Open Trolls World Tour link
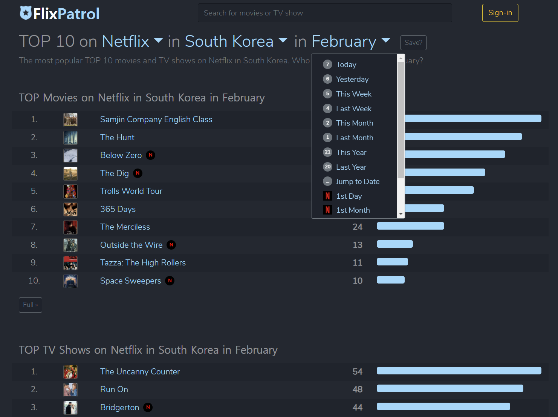The image size is (558, 417). [x=131, y=191]
